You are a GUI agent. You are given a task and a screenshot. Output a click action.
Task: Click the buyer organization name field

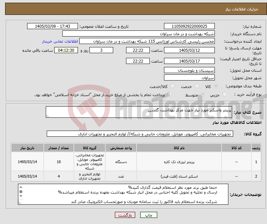(139, 34)
